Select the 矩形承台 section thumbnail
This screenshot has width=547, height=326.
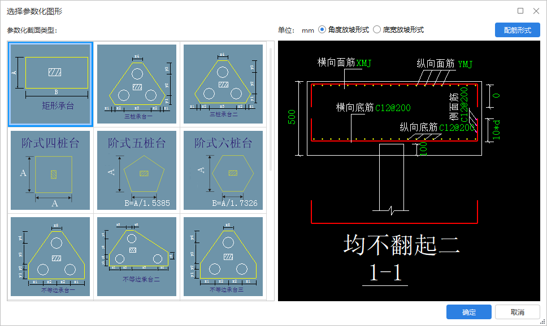(50, 84)
